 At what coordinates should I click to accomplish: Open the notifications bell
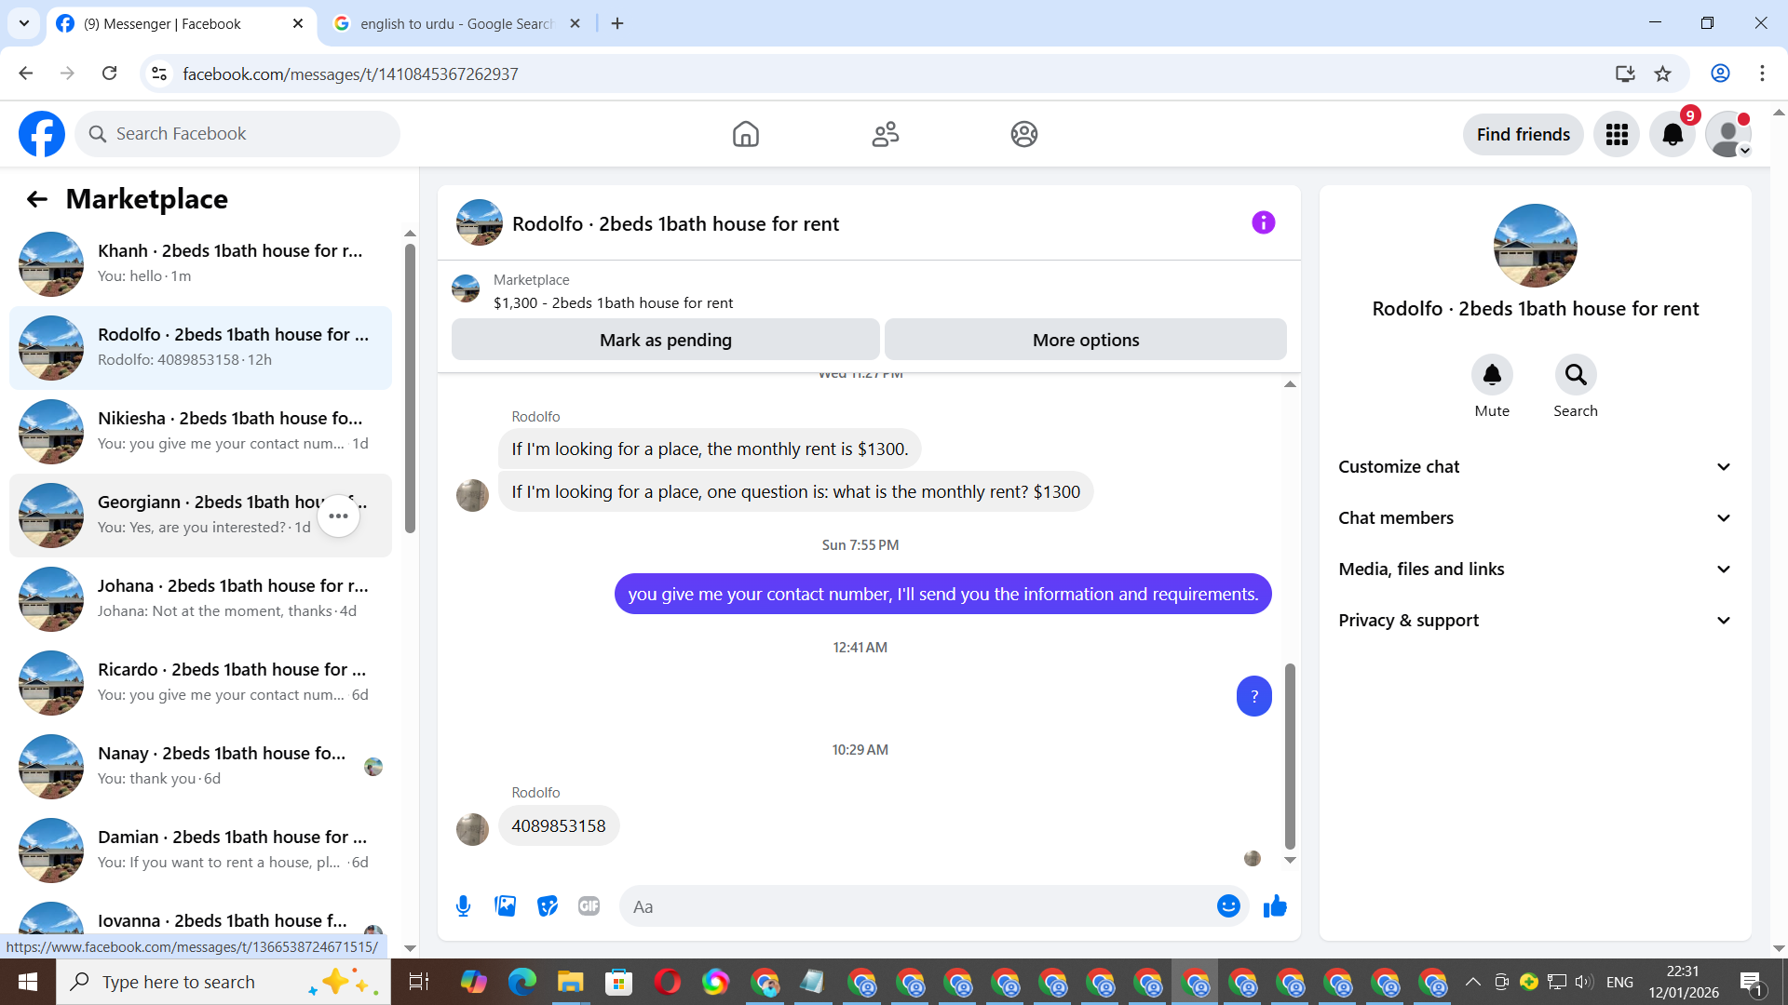tap(1673, 135)
